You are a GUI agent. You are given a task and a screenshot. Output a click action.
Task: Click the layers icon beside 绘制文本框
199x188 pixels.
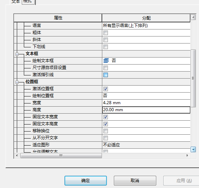tap(106, 61)
